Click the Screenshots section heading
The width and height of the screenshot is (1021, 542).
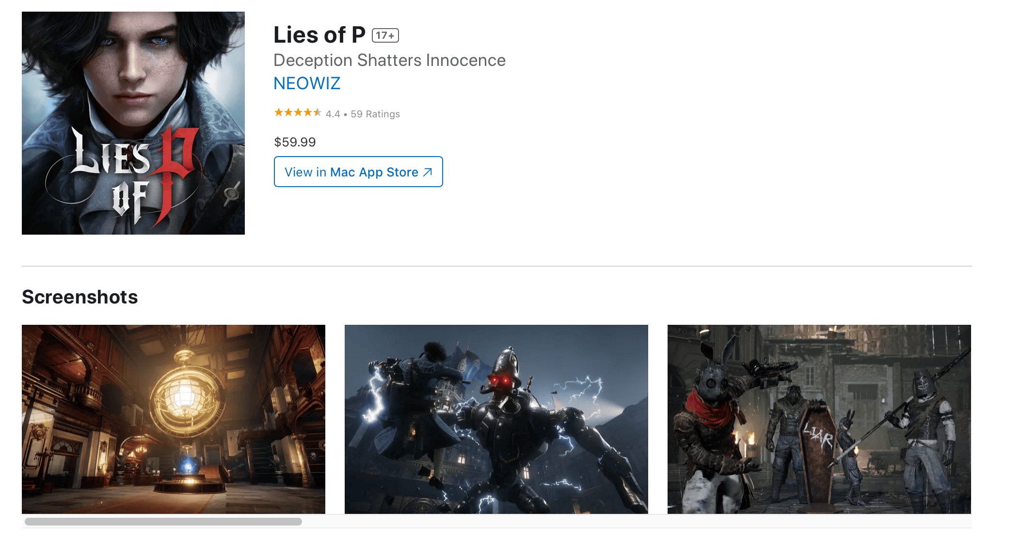[x=80, y=297]
